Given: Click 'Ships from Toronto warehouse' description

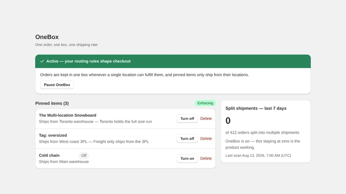Looking at the screenshot, I should point(95,122).
